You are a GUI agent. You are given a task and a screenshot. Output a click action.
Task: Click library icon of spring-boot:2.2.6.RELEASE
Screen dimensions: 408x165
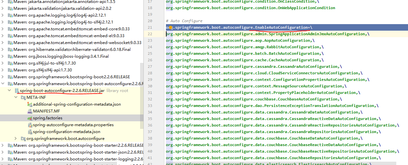coord(10,77)
